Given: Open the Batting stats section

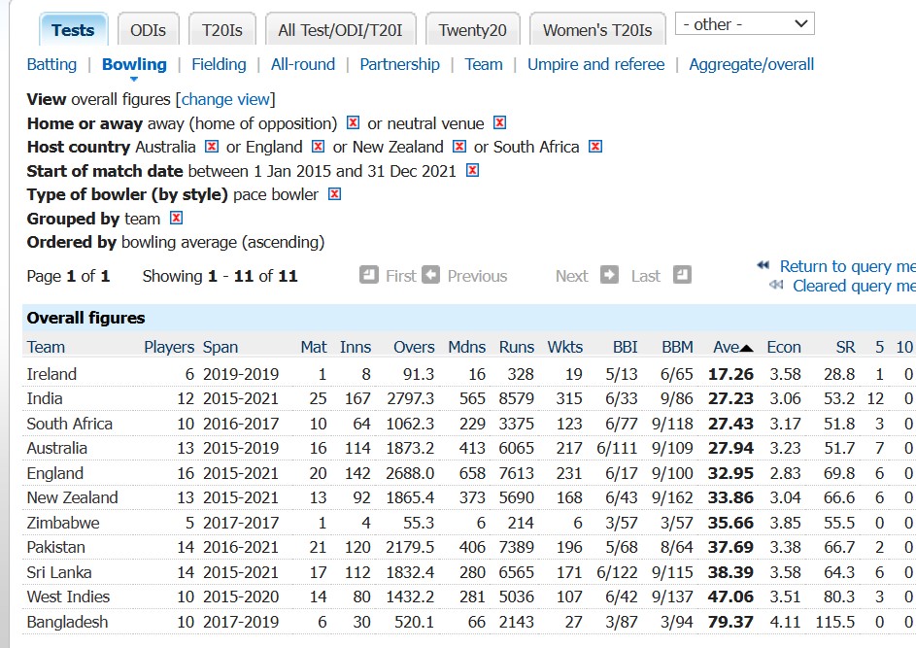Looking at the screenshot, I should 51,65.
